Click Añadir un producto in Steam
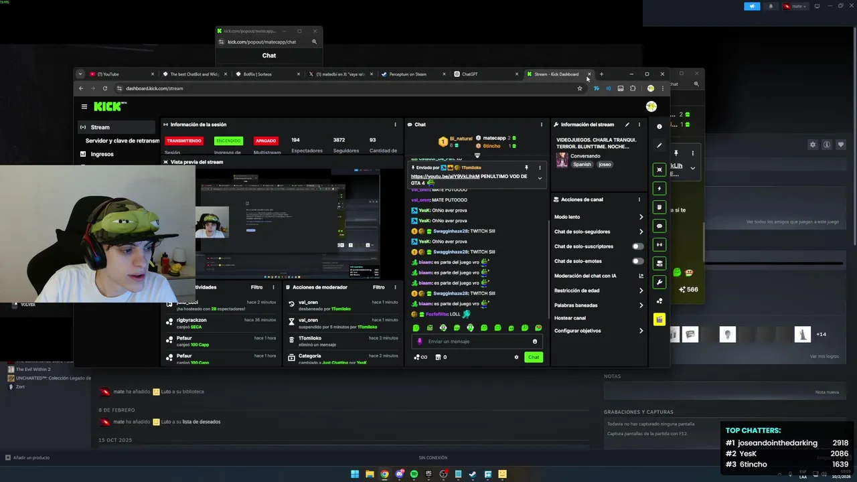Image resolution: width=857 pixels, height=482 pixels. point(27,458)
